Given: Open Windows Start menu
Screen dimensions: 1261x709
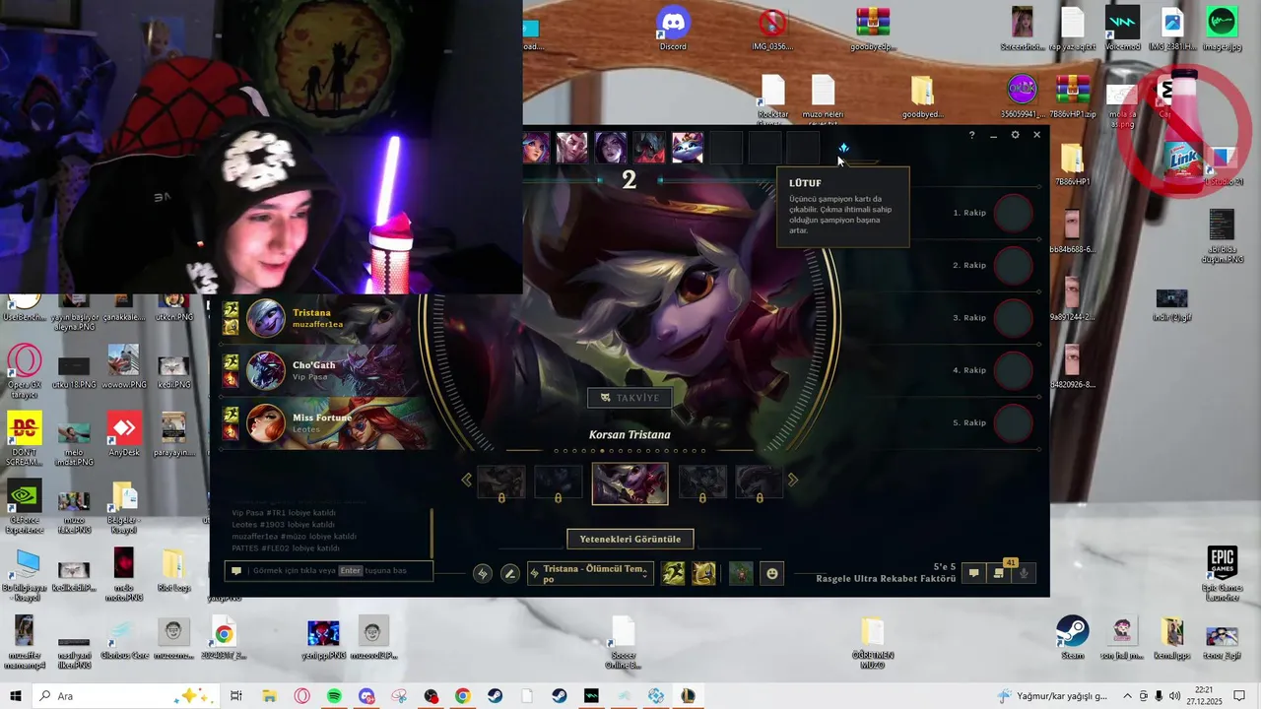Looking at the screenshot, I should coord(16,696).
